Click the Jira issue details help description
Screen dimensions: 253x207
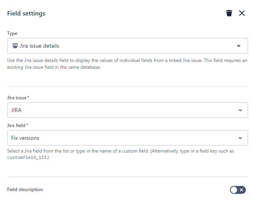click(x=127, y=64)
